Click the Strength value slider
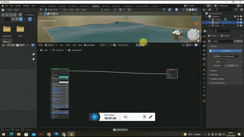244x137 pixels. pos(231,66)
